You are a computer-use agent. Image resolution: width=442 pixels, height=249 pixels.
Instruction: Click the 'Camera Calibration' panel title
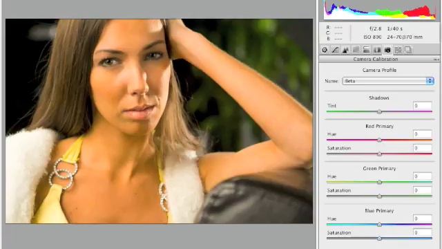[376, 59]
